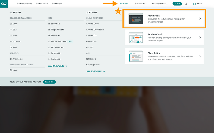This screenshot has height=133, width=214.
Task: Select Giga in boards list
Action: click(x=15, y=30)
